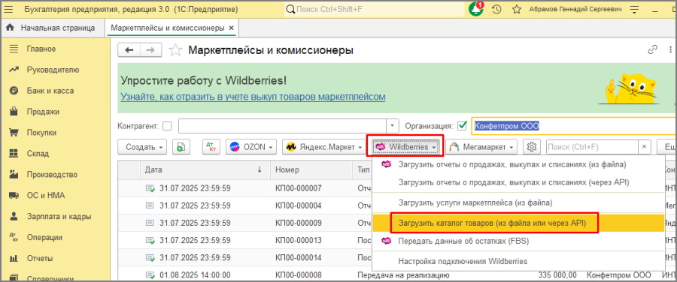Open favorites star in title bar

(x=516, y=9)
